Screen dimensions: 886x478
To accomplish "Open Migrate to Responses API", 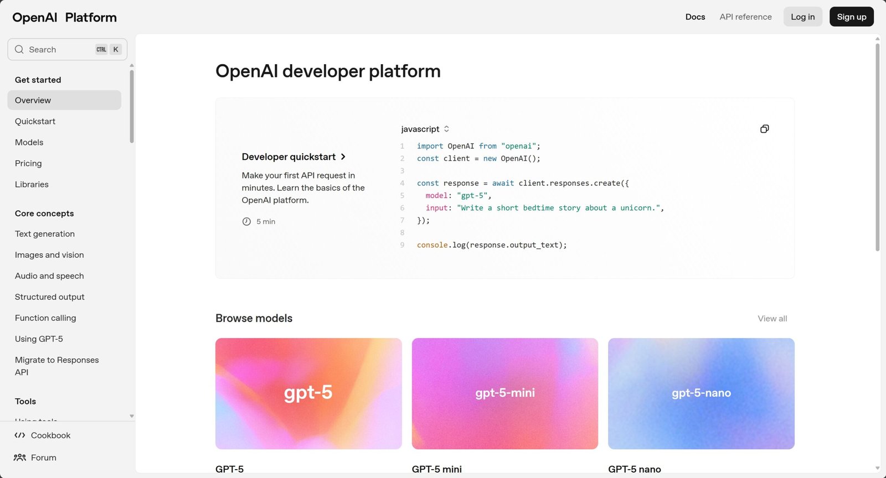I will pyautogui.click(x=57, y=366).
